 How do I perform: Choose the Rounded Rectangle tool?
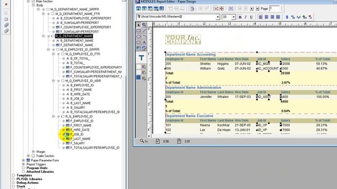(138, 42)
